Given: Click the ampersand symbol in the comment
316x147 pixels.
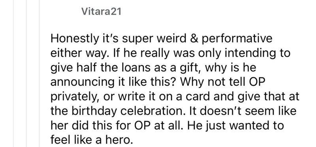Looking at the screenshot, I should [x=194, y=39].
